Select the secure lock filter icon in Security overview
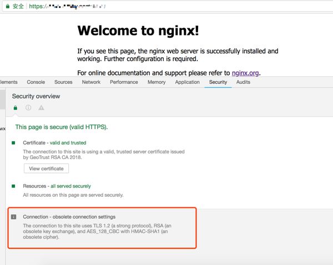Screen dimensions: 333x265 [x=16, y=108]
